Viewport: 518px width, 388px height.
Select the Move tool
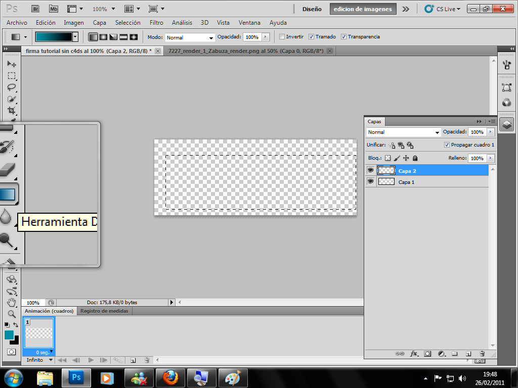12,64
